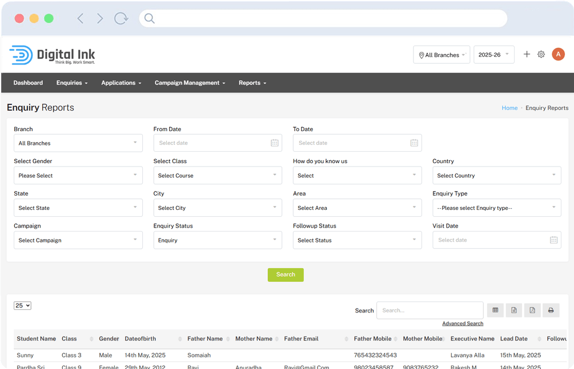
Task: Print the enquiry table
Action: pos(551,310)
